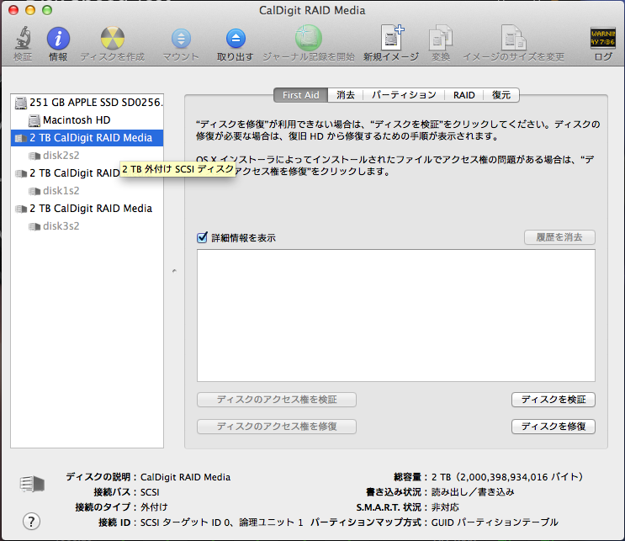Click the 非対応 S.M.A.R.T. value
The width and height of the screenshot is (625, 541).
[x=445, y=507]
